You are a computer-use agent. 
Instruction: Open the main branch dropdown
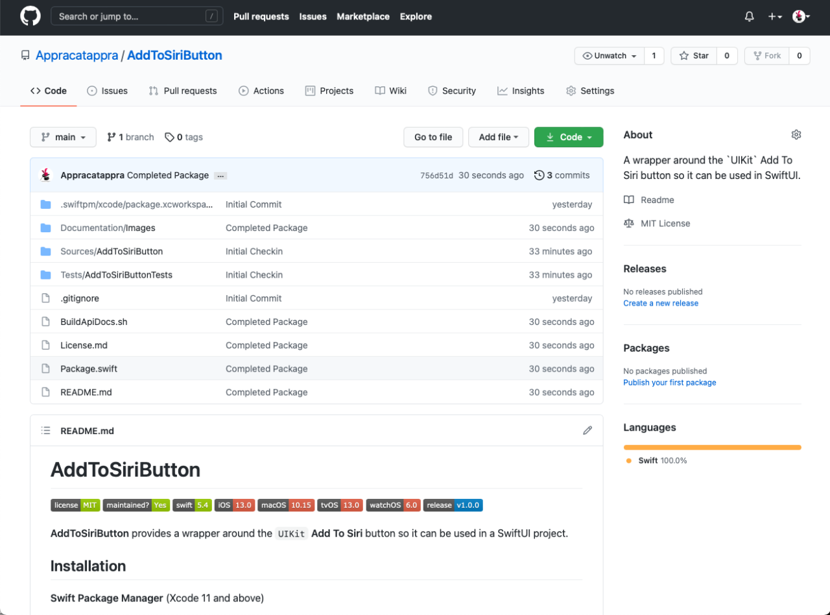point(63,137)
